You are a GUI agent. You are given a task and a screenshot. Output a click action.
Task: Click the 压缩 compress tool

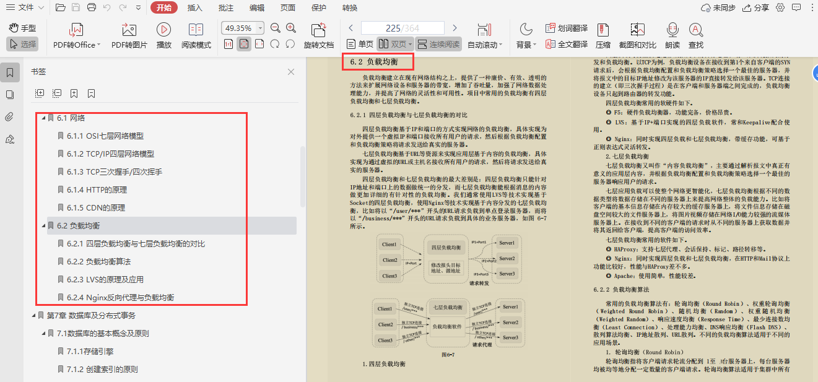coord(603,36)
